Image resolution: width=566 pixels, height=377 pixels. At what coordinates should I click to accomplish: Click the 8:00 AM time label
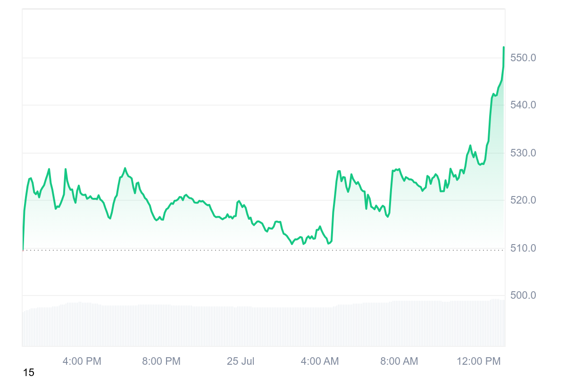pos(399,361)
